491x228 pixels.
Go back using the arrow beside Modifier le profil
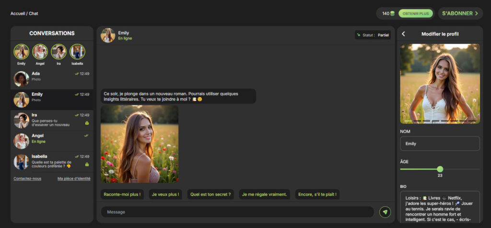(403, 34)
